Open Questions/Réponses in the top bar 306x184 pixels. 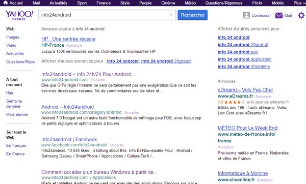(224, 3)
